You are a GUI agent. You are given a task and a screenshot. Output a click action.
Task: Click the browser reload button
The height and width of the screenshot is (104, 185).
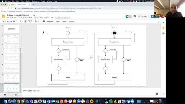[8, 8]
